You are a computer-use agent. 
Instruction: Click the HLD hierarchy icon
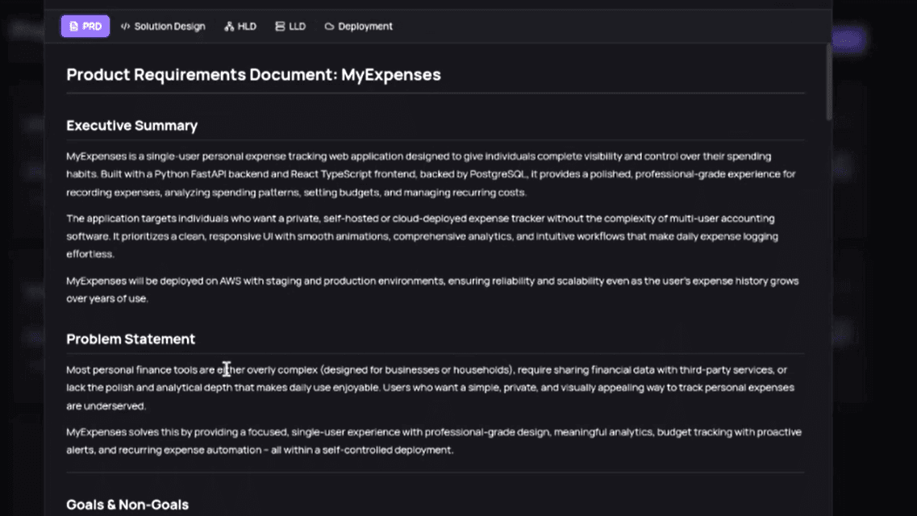pos(229,27)
